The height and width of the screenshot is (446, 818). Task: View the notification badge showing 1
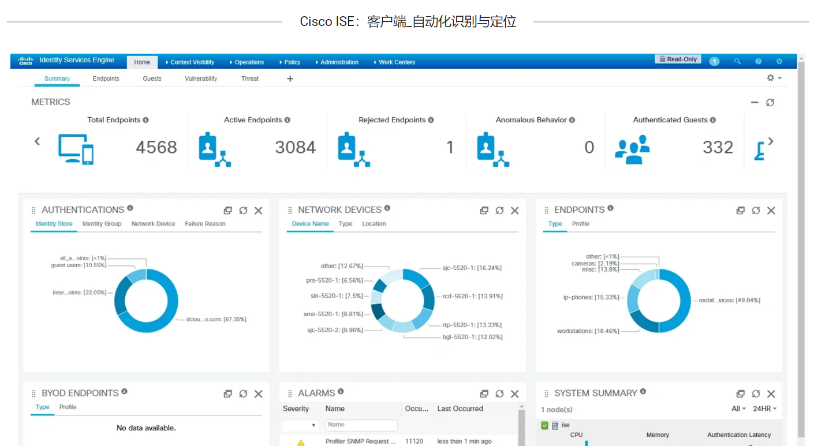pos(714,61)
